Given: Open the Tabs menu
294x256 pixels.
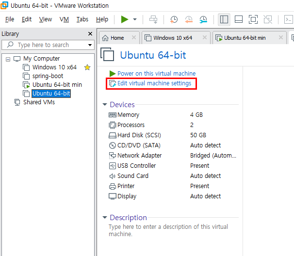Looking at the screenshot, I should (82, 19).
